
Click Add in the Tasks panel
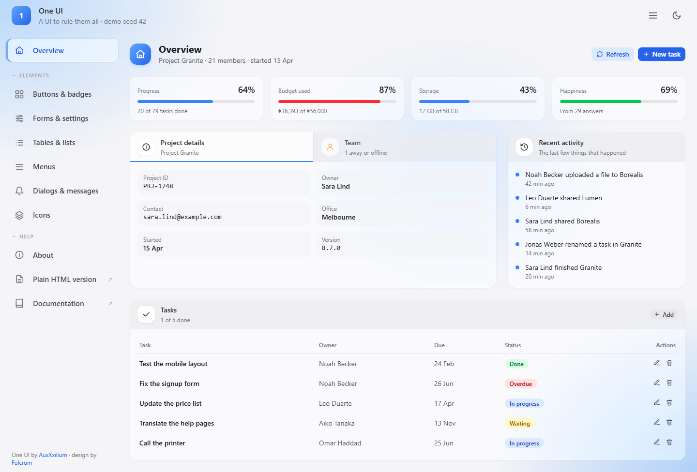[x=664, y=314]
